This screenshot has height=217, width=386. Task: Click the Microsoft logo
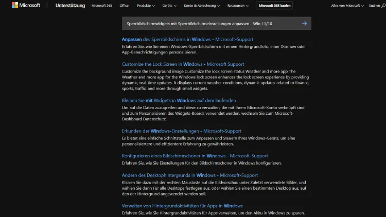26,5
